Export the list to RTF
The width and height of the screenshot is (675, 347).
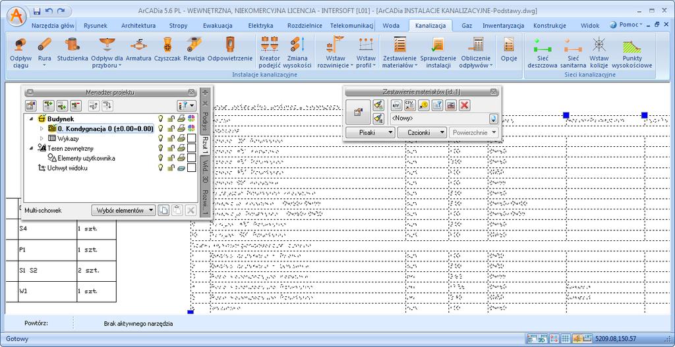[x=396, y=105]
